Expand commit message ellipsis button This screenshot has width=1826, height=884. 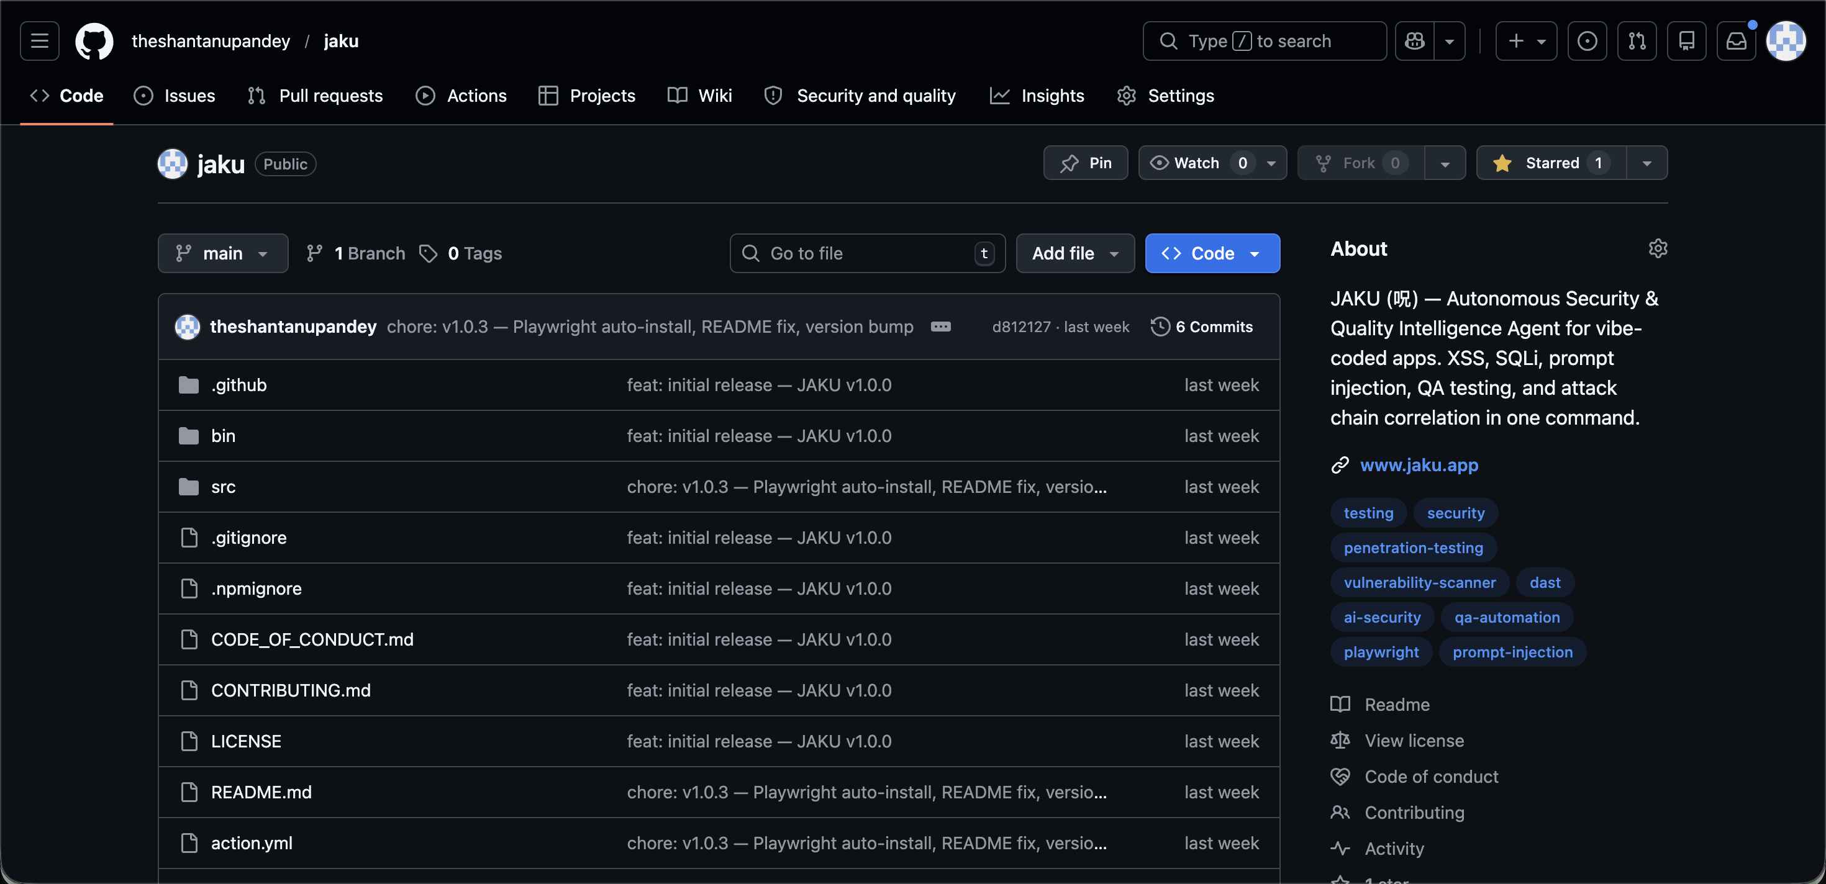pos(941,327)
